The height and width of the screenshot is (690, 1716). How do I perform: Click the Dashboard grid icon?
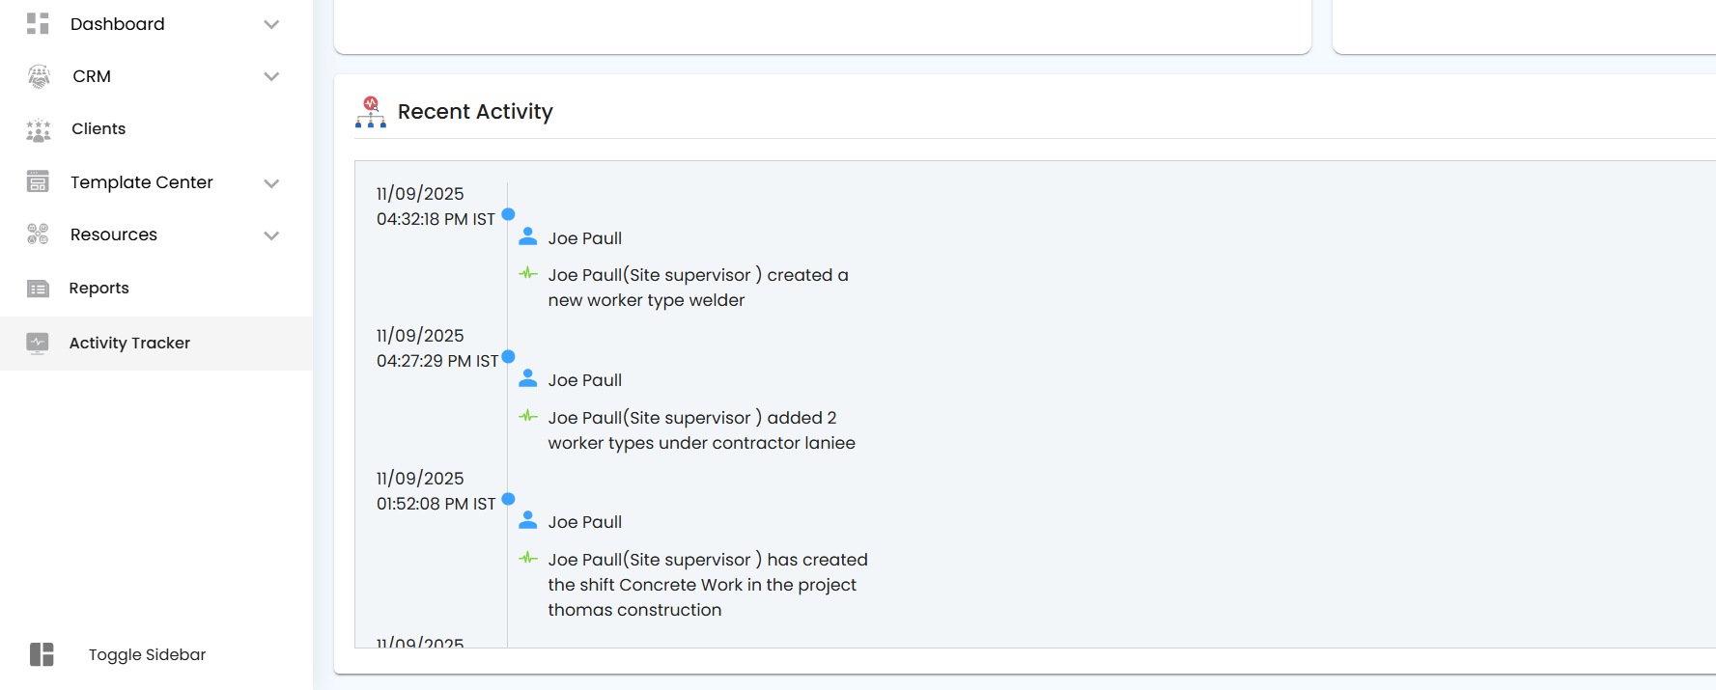click(x=38, y=24)
